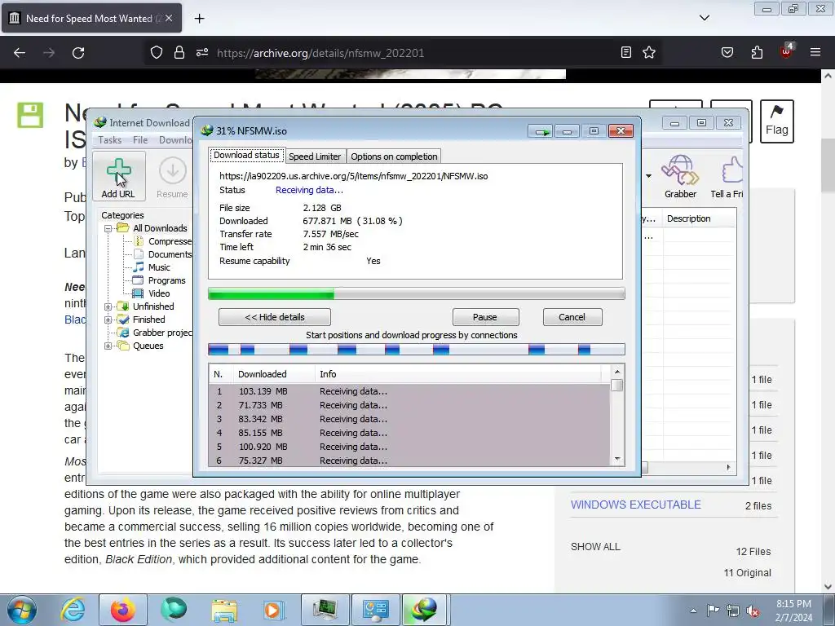Click the green floppy disk software icon

tap(30, 115)
